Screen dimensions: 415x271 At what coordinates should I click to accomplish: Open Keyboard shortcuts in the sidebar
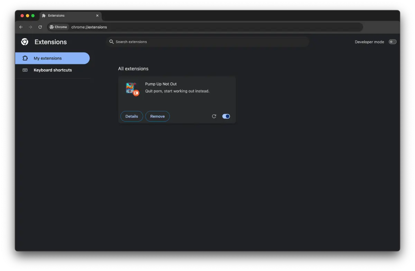click(x=53, y=70)
